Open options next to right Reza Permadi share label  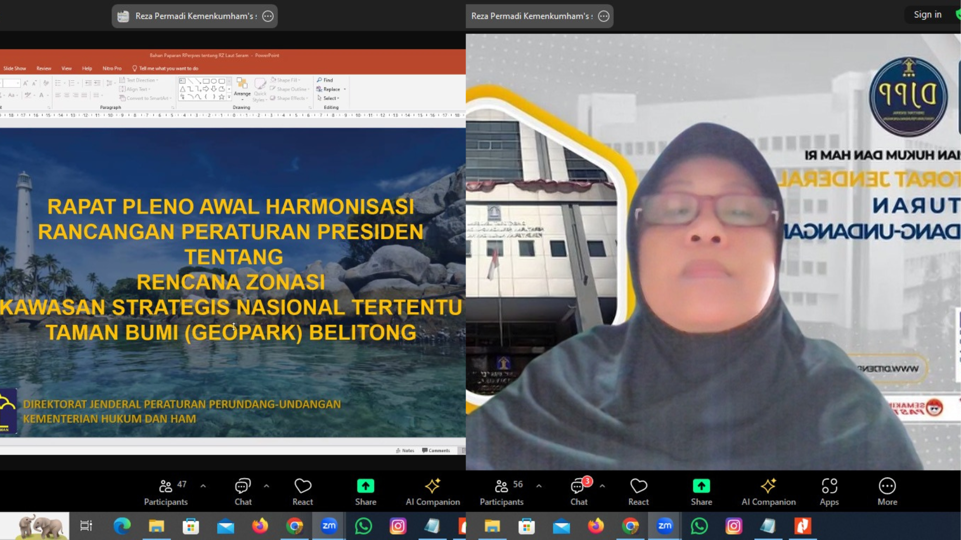[604, 16]
